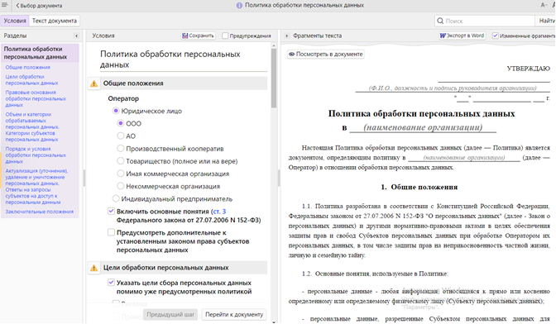556x324 pixels.
Task: Switch to the Текст документа tab
Action: [55, 21]
